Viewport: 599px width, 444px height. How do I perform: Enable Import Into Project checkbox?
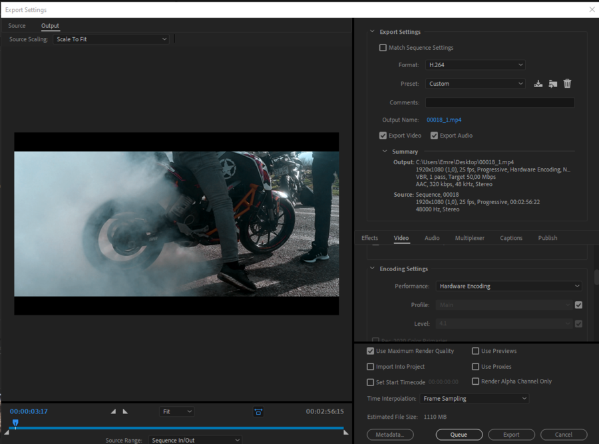tap(370, 367)
